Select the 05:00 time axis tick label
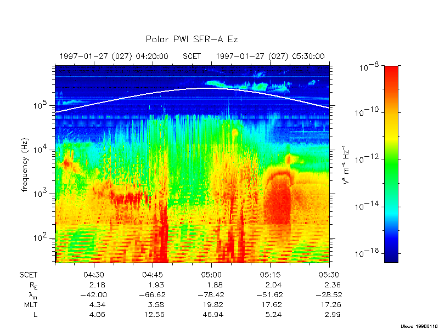The image size is (439, 329). [x=211, y=274]
